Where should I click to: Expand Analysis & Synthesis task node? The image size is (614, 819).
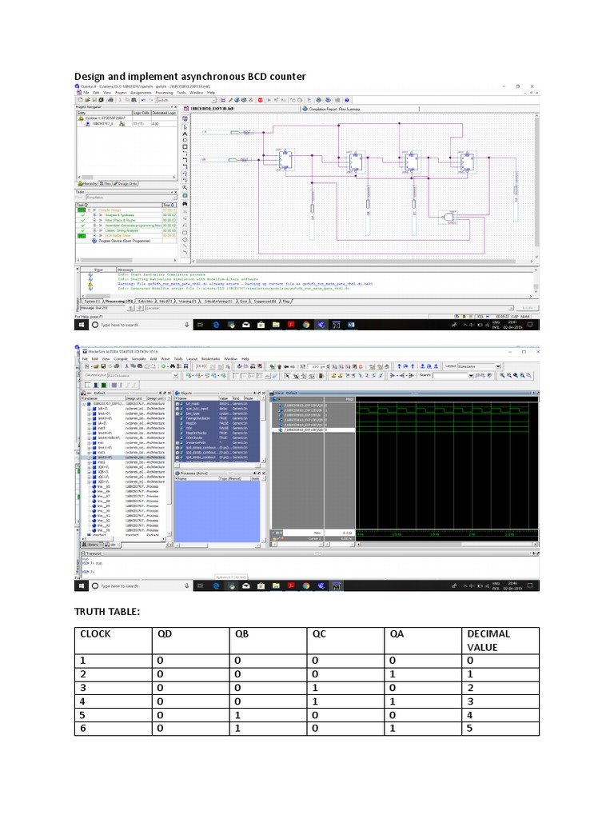click(x=94, y=215)
